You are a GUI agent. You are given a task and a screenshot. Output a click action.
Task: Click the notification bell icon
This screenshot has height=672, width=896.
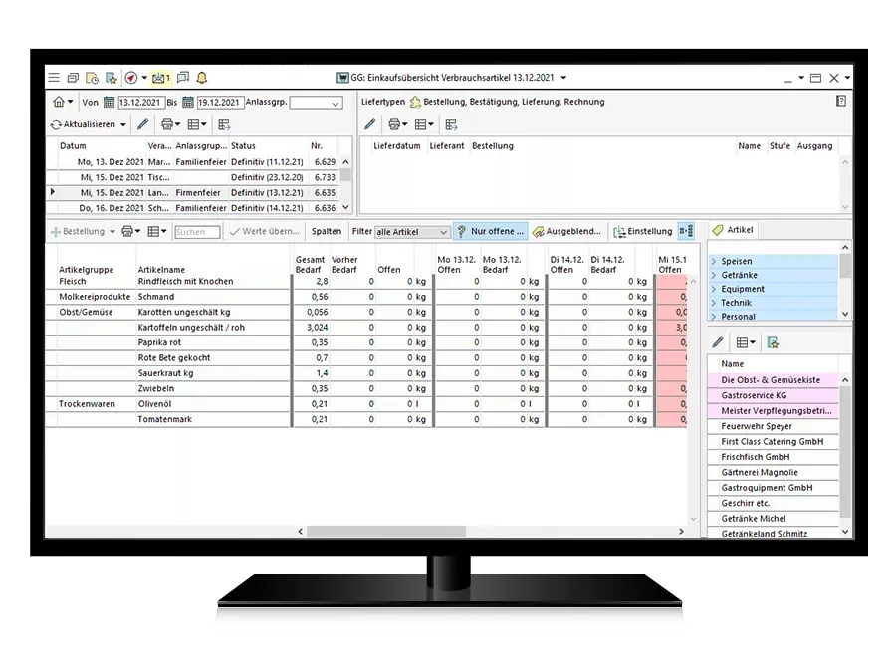click(202, 76)
